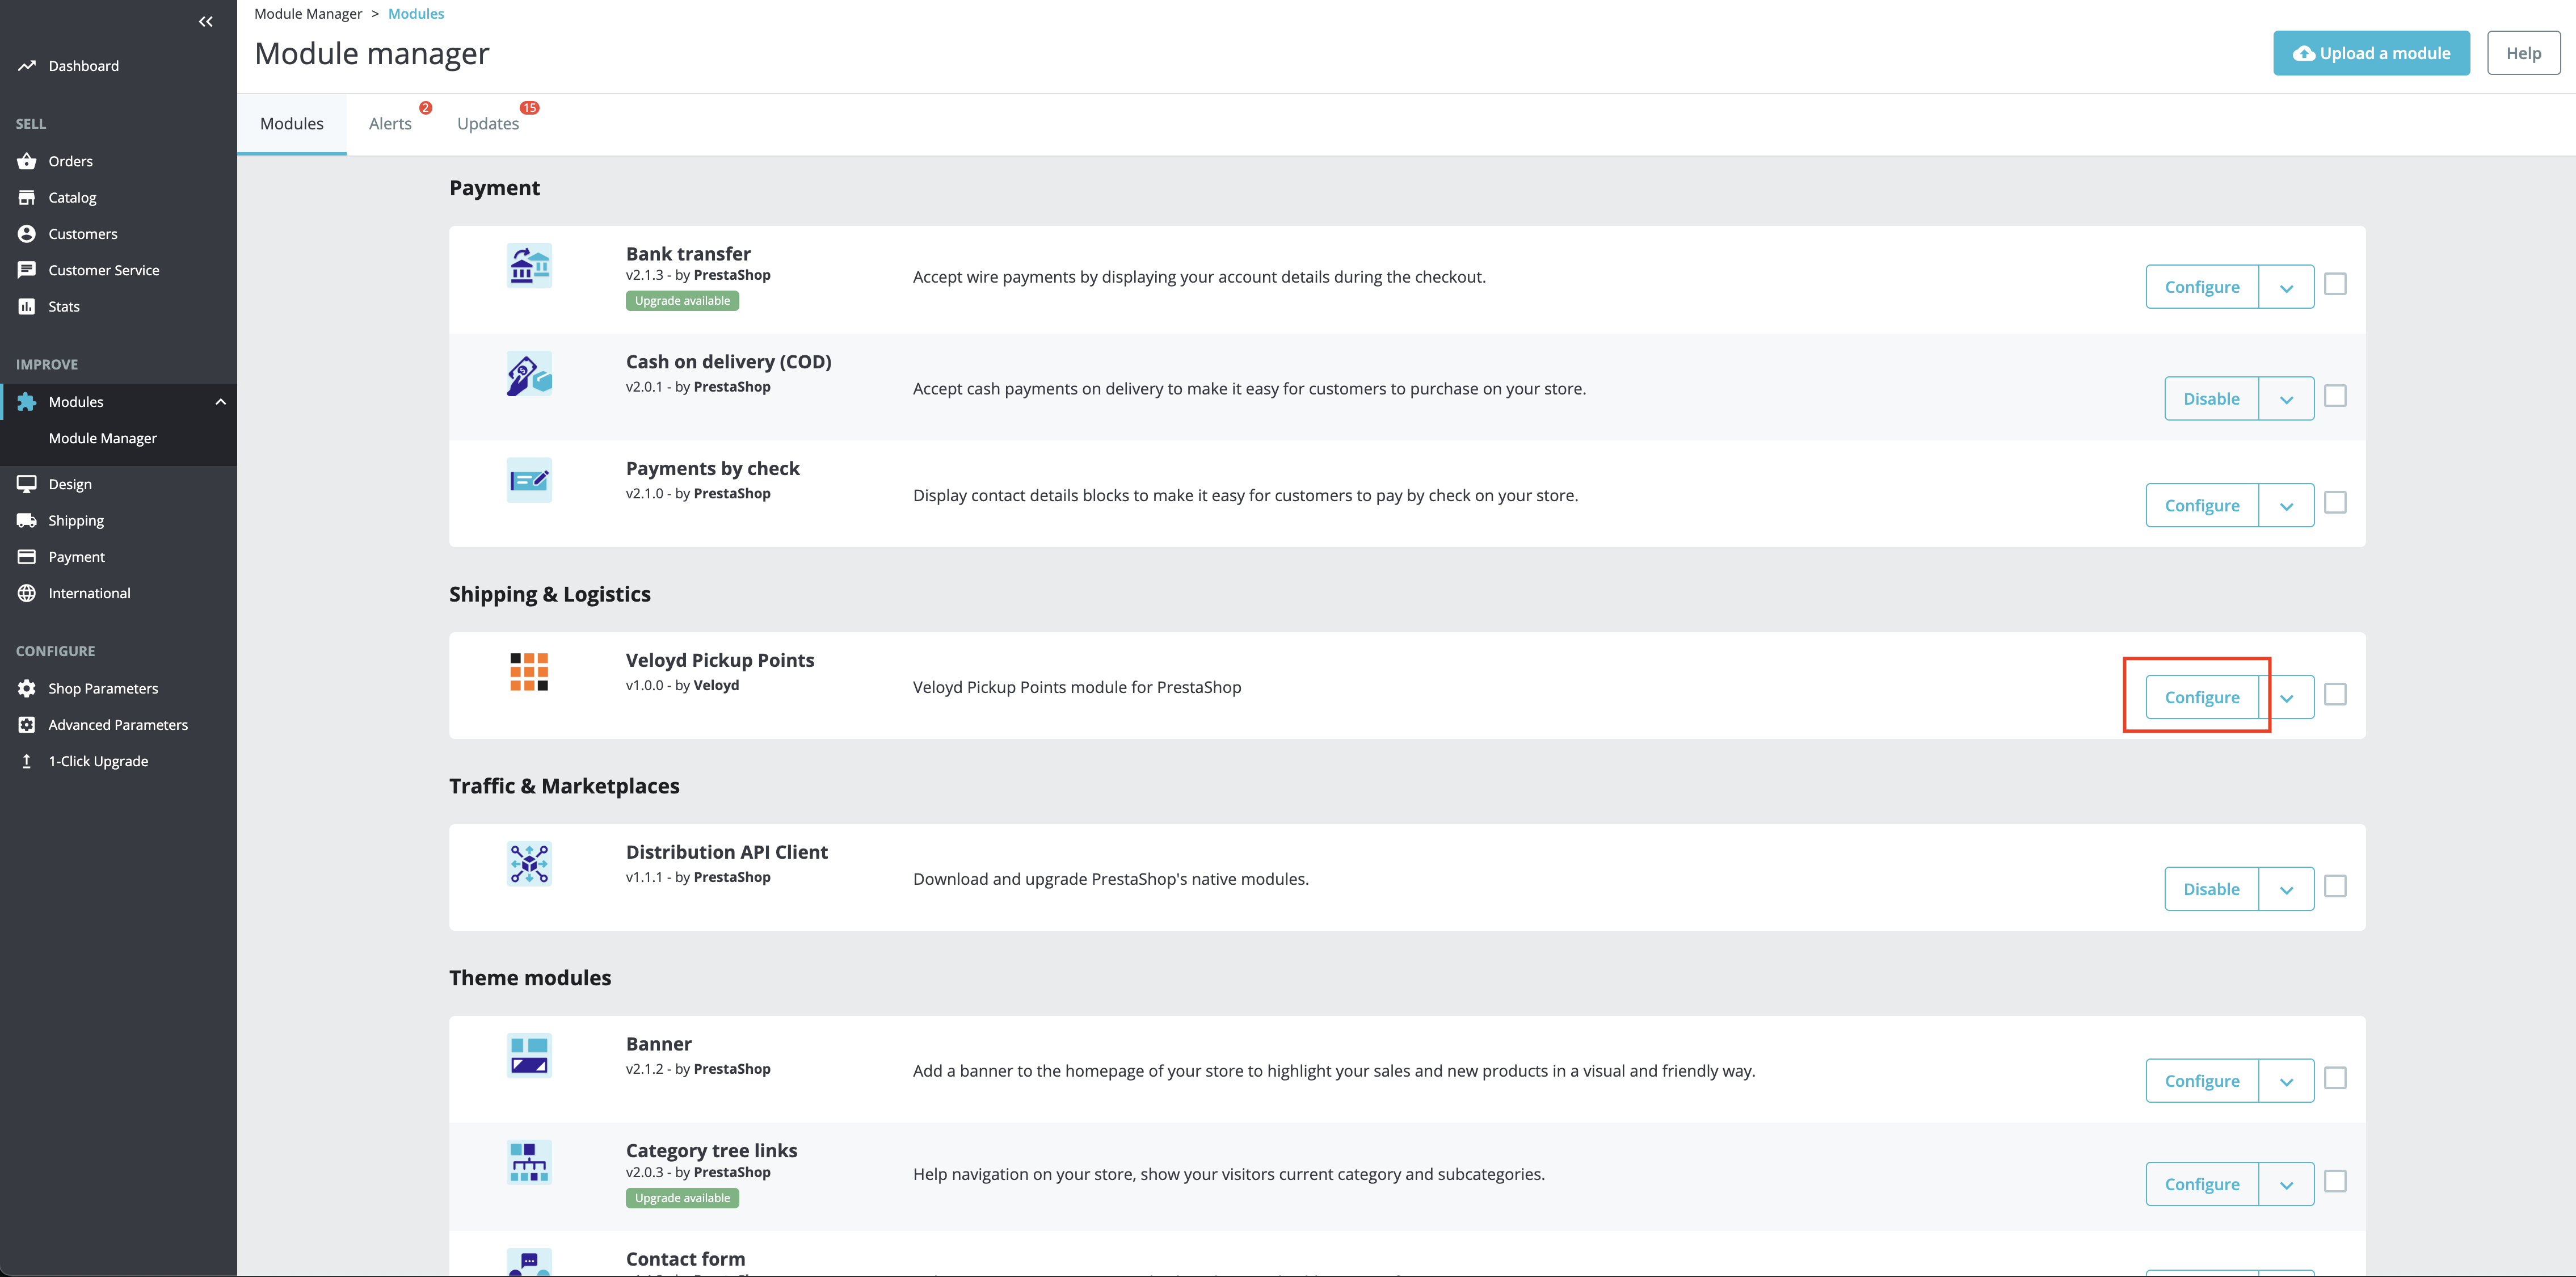The height and width of the screenshot is (1277, 2576).
Task: Configure the Banner module
Action: 2202,1081
